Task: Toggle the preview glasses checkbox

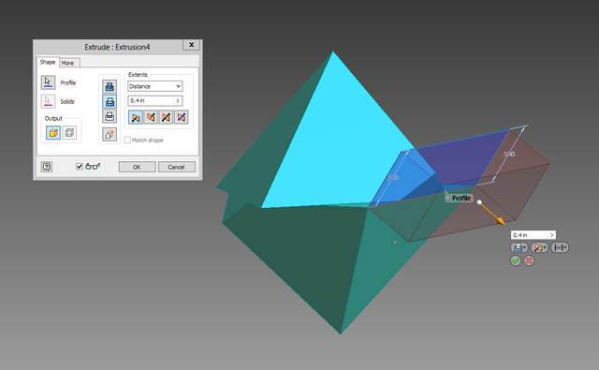Action: click(x=79, y=167)
